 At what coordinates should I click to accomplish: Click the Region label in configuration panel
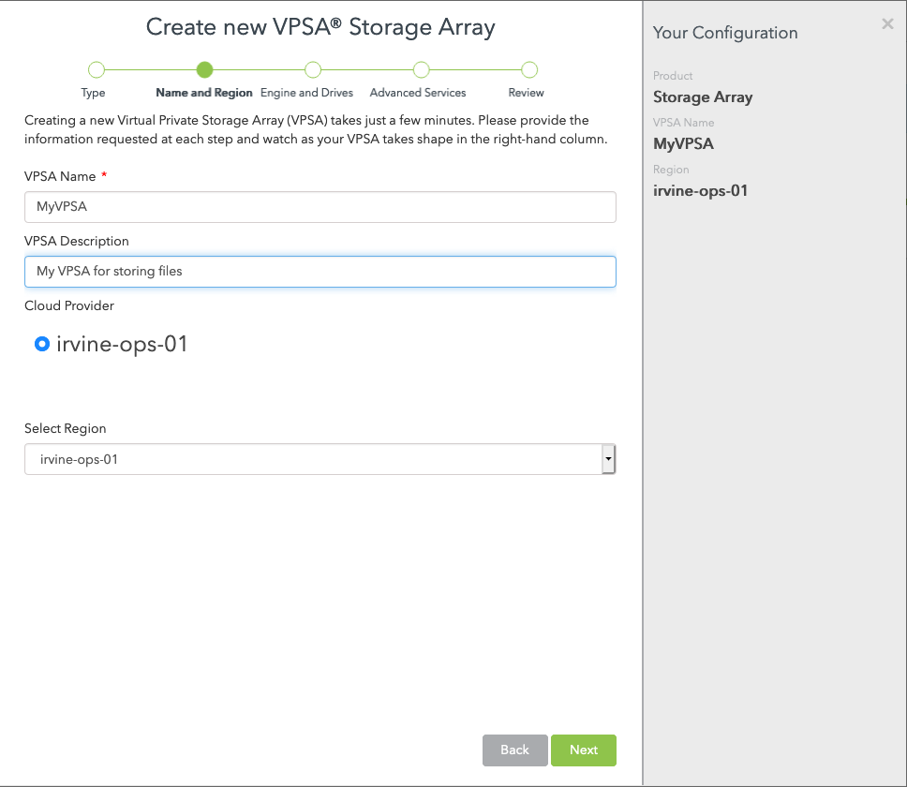click(671, 170)
